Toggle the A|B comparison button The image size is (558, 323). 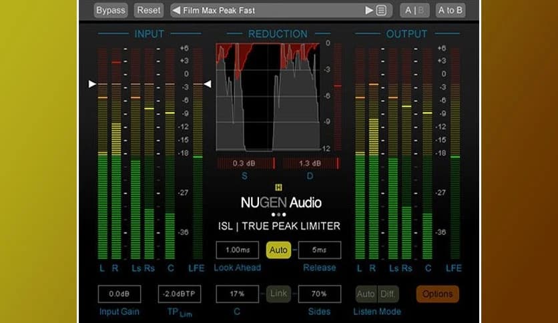pos(414,10)
